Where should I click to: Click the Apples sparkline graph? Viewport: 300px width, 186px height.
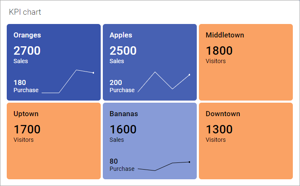click(x=163, y=82)
